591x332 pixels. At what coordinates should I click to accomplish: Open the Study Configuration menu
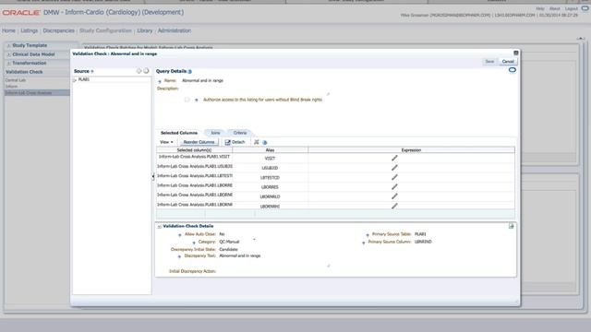coord(105,30)
